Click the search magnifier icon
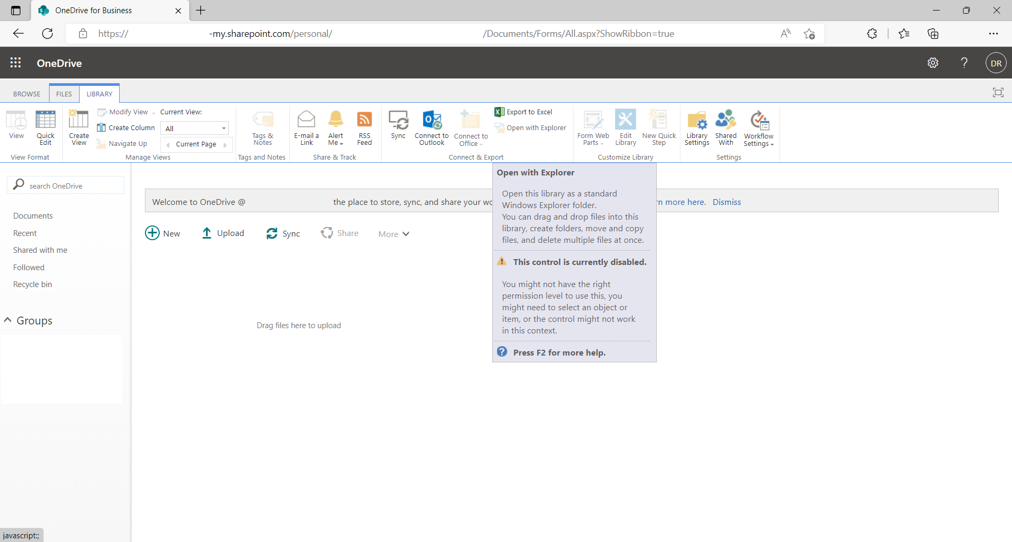This screenshot has height=542, width=1012. 19,184
